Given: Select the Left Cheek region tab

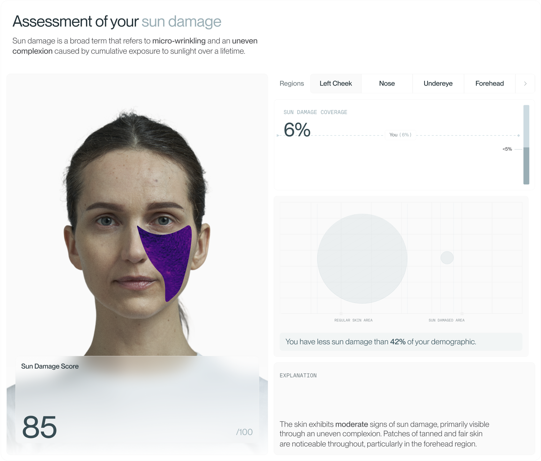Looking at the screenshot, I should pos(336,83).
